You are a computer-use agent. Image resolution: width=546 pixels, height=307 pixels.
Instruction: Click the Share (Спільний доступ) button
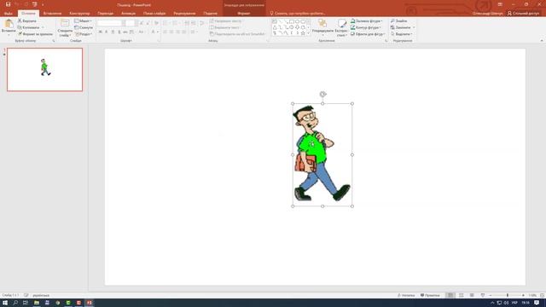523,14
